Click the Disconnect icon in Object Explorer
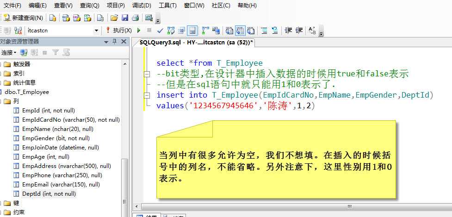The width and height of the screenshot is (452, 217). tap(34, 52)
